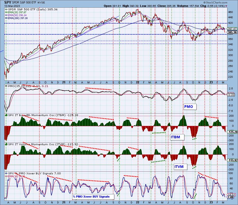This screenshot has width=238, height=205.
Task: Click the 397.87 price tag on right axis
Action: tap(232, 29)
